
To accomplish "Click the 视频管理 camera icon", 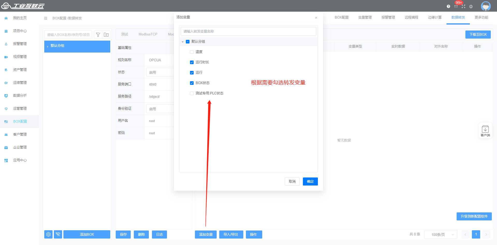I will point(6,57).
